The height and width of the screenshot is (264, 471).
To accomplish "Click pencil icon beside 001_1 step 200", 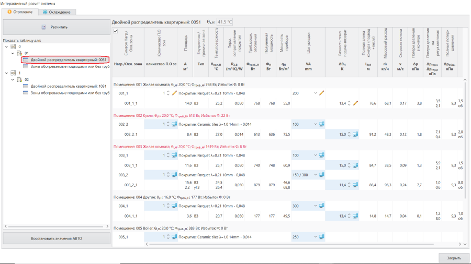I will [321, 93].
